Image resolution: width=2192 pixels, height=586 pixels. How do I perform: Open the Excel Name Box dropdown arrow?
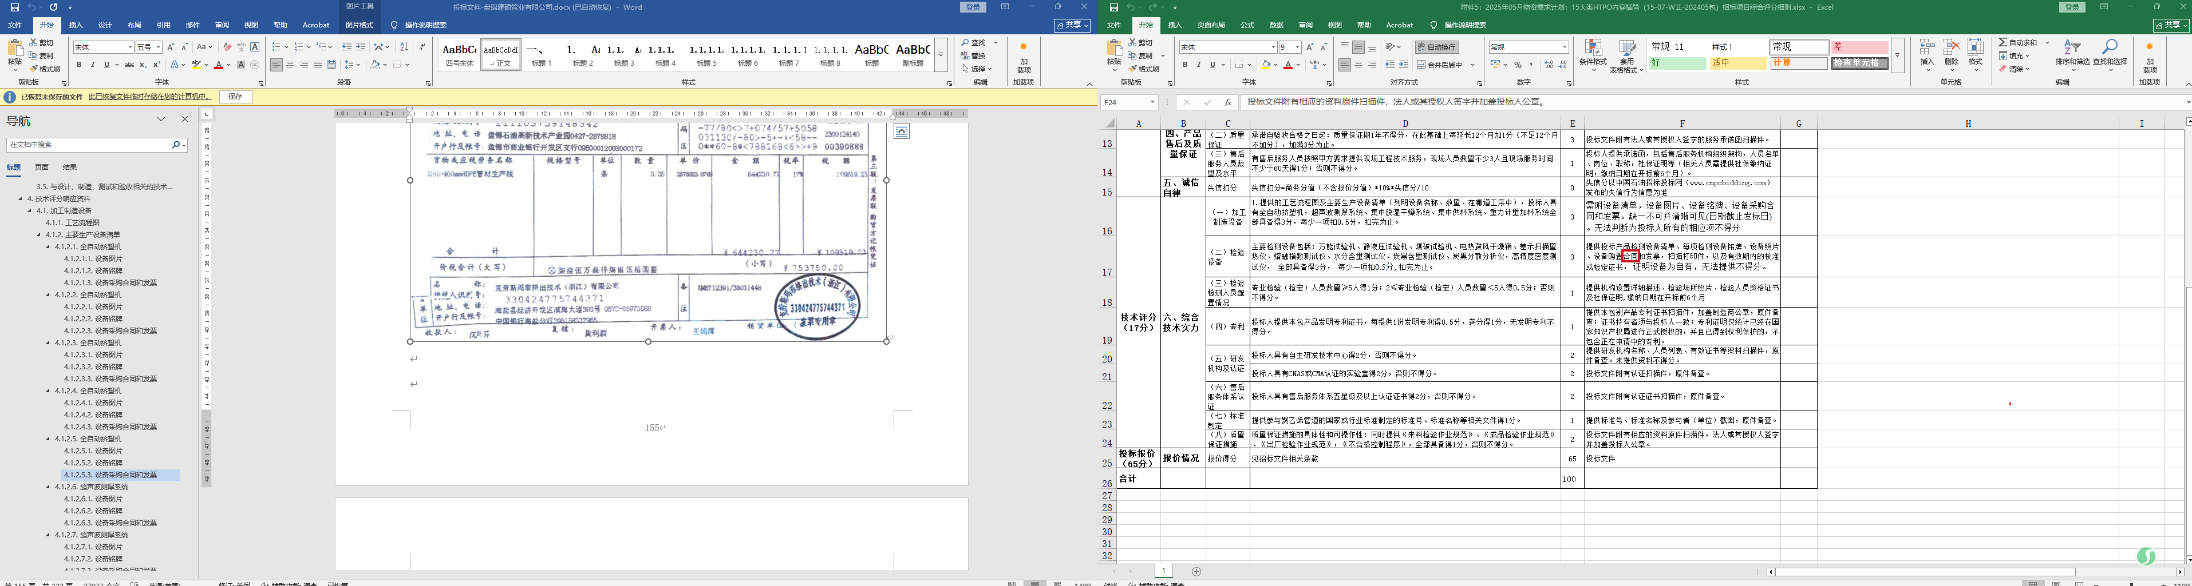pyautogui.click(x=1152, y=102)
